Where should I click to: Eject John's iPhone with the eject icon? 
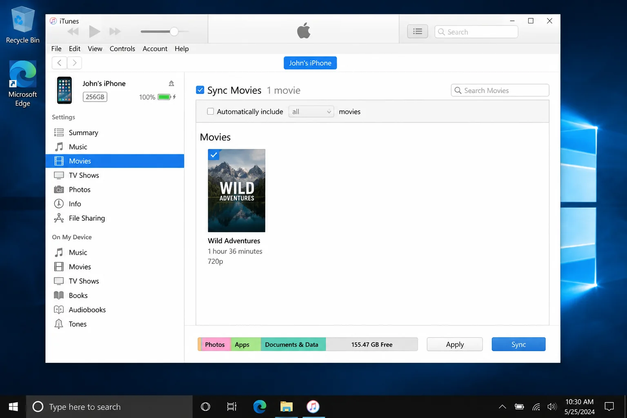pos(171,83)
